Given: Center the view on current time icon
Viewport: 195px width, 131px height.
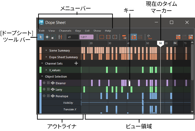Looking at the screenshot, I should pyautogui.click(x=115, y=37).
